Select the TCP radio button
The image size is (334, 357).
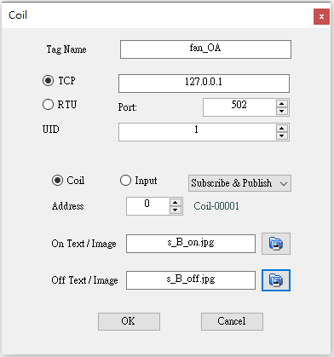[x=48, y=81]
